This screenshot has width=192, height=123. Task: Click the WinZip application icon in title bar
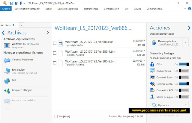pos(5,3)
